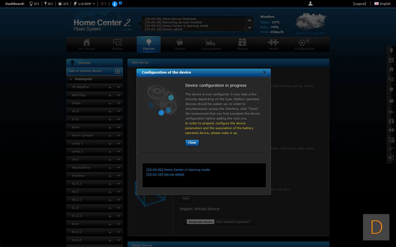Viewport: 396px width, 247px height.
Task: Move Siren down using its arrow
Action: click(118, 128)
